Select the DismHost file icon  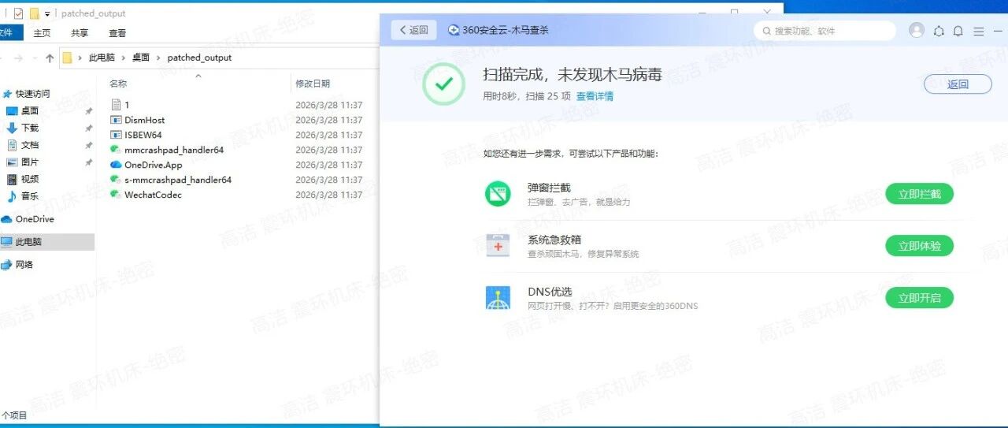point(116,120)
